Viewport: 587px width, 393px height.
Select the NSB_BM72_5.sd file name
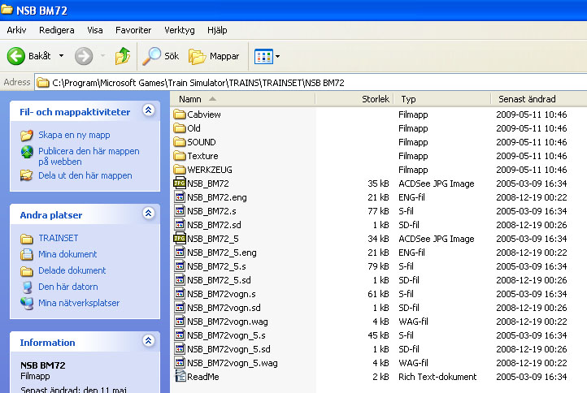pyautogui.click(x=219, y=280)
